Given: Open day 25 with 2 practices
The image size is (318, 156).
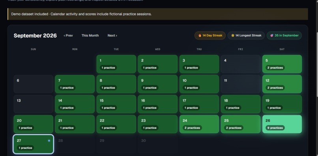Looking at the screenshot, I should [x=241, y=124].
